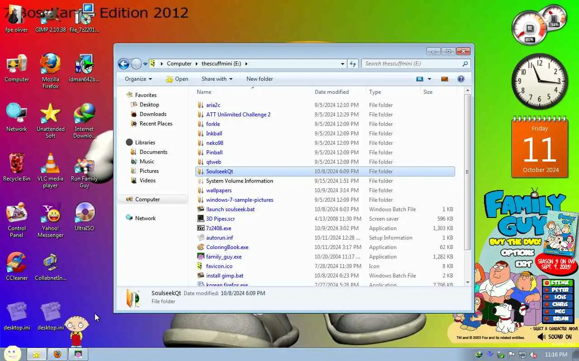Open Control Panel desktop icon
This screenshot has height=361, width=579.
[x=17, y=220]
